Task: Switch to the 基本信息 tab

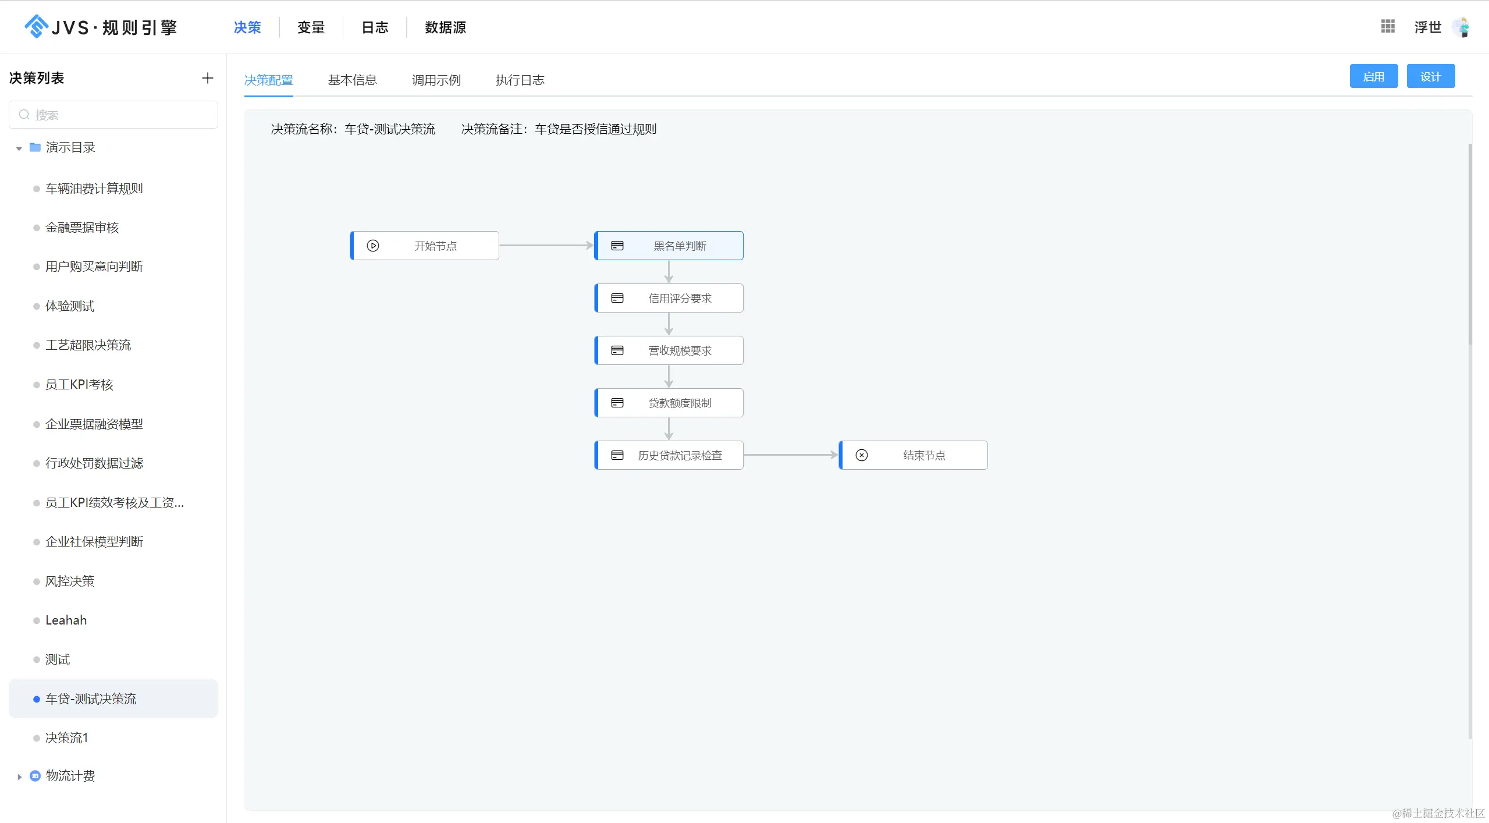Action: [x=352, y=80]
